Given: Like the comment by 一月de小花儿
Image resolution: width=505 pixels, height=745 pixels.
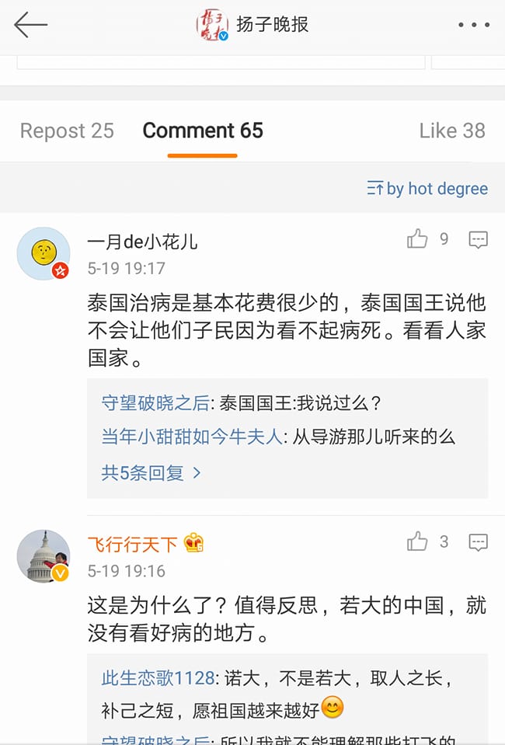Looking at the screenshot, I should pyautogui.click(x=418, y=239).
